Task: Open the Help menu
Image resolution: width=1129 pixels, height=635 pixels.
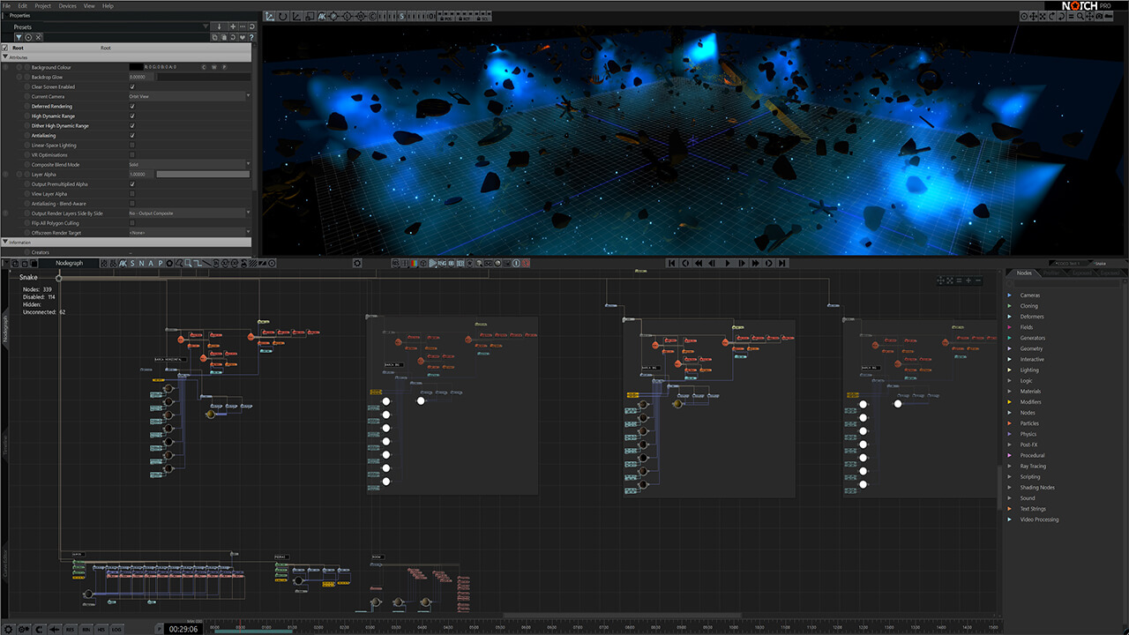Action: [x=108, y=5]
